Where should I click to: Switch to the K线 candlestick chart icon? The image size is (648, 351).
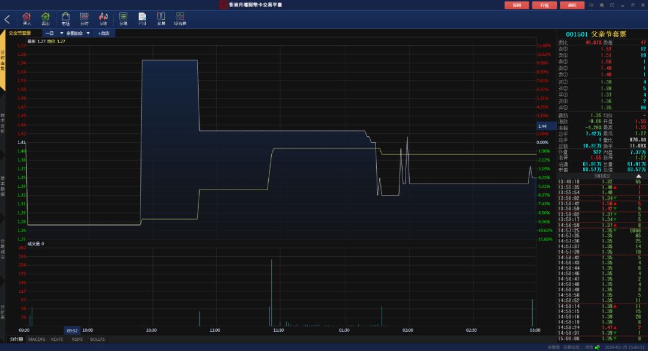(x=104, y=19)
